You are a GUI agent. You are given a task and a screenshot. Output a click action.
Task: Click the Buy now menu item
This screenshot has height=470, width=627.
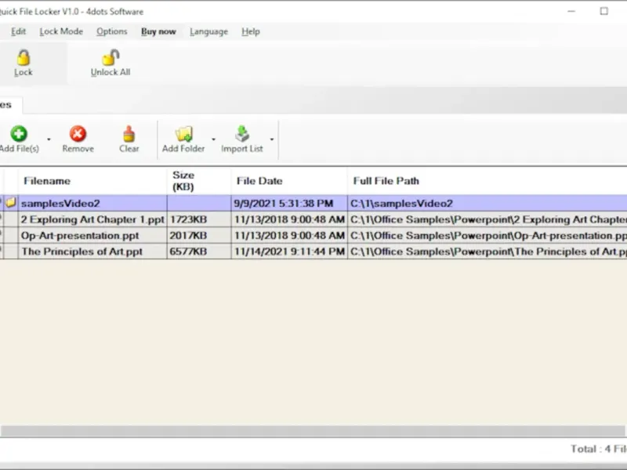coord(158,31)
